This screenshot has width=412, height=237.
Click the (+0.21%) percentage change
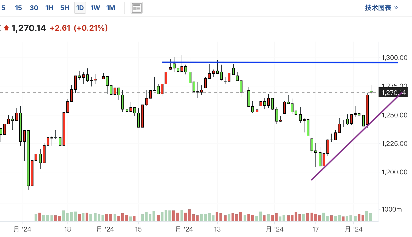tap(91, 28)
